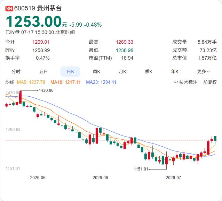Click the 1290.93 price axis label
Viewport: 222px width, 201px height.
[x=13, y=130]
